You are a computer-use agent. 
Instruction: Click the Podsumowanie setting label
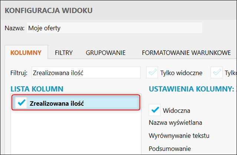(x=169, y=148)
